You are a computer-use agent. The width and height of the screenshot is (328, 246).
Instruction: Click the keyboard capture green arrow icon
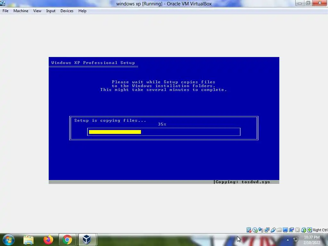[x=310, y=230]
